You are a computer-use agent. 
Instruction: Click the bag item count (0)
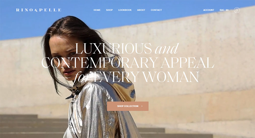point(227,10)
